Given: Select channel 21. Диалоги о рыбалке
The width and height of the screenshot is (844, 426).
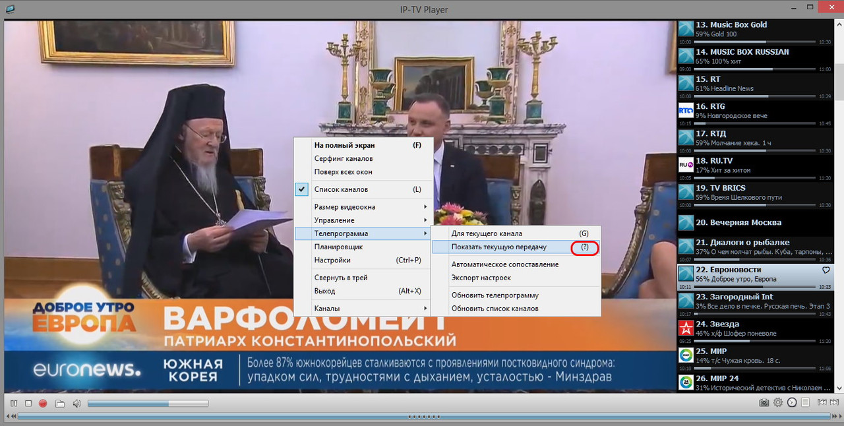Looking at the screenshot, I should (x=756, y=249).
